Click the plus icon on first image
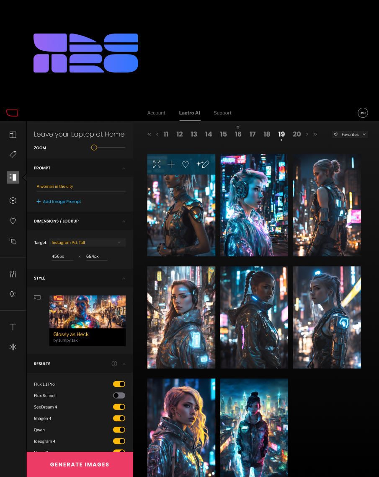This screenshot has width=379, height=477. point(171,164)
